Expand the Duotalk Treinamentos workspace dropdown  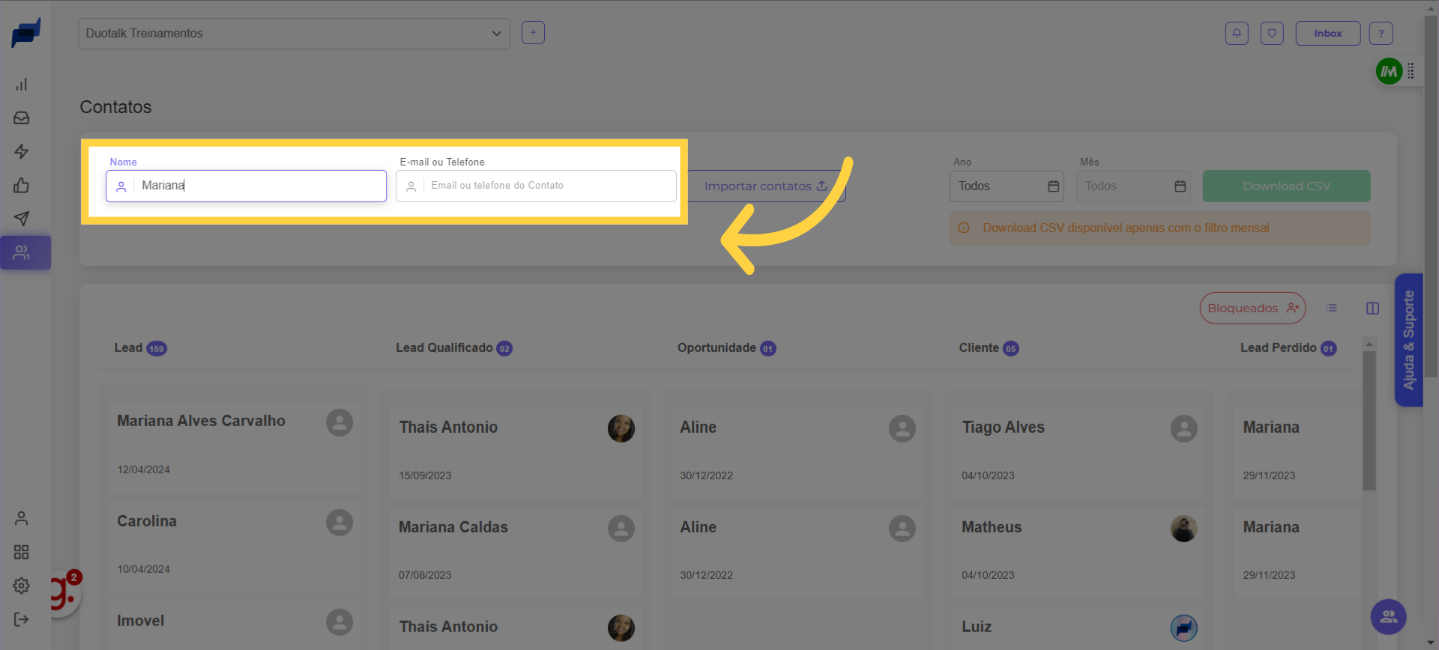[294, 34]
